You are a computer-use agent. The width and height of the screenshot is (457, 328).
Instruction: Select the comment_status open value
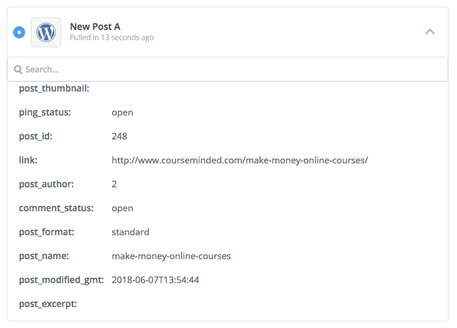point(122,208)
